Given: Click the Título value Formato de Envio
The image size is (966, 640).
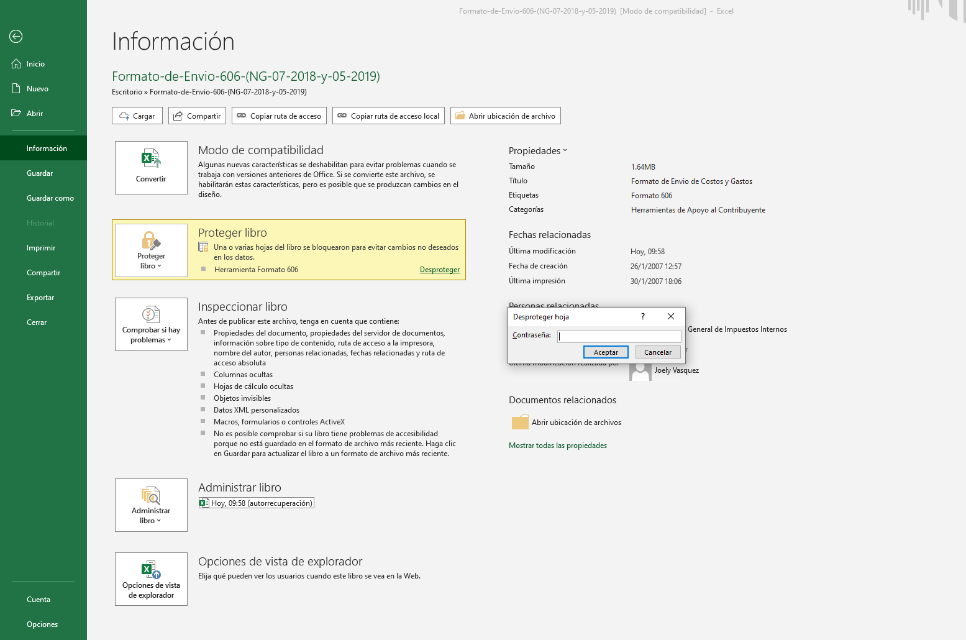Looking at the screenshot, I should [x=691, y=181].
